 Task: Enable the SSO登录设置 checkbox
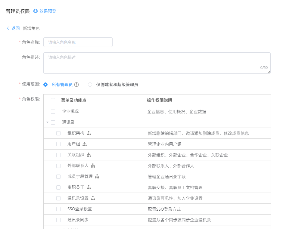point(58,209)
